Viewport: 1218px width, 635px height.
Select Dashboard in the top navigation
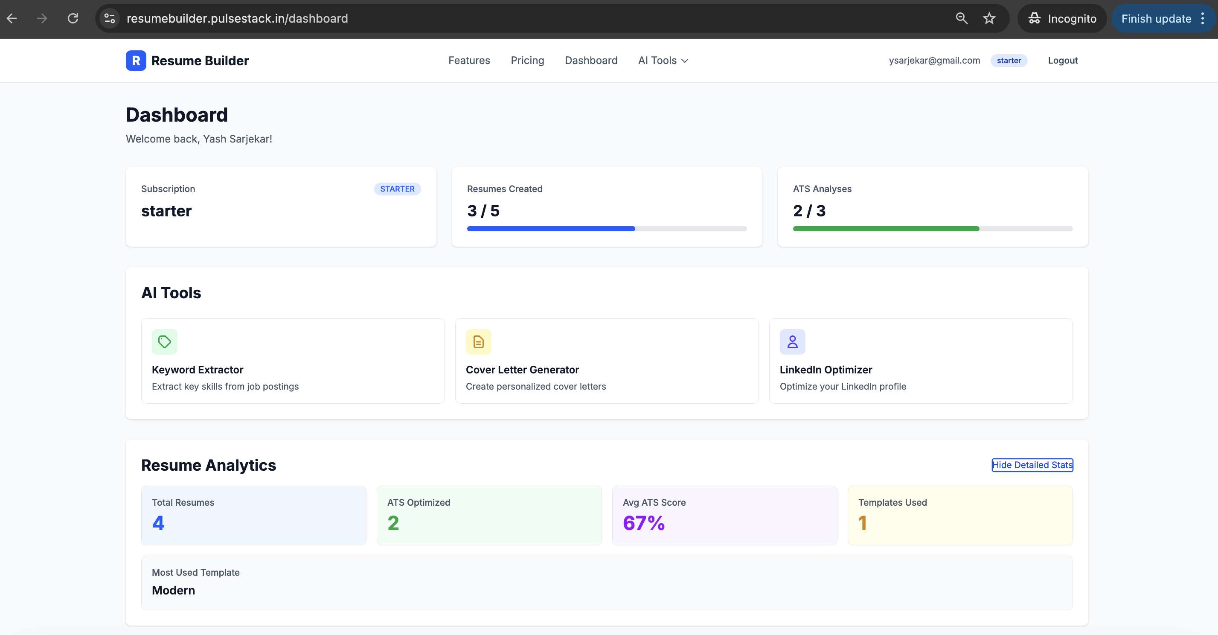pos(590,61)
